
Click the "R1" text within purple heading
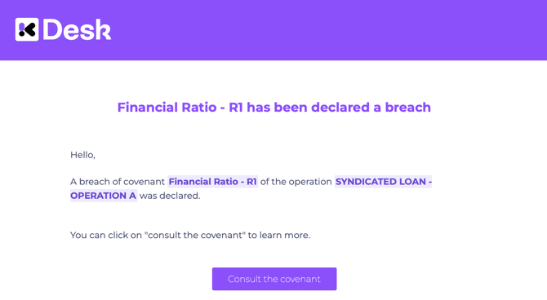click(x=236, y=108)
